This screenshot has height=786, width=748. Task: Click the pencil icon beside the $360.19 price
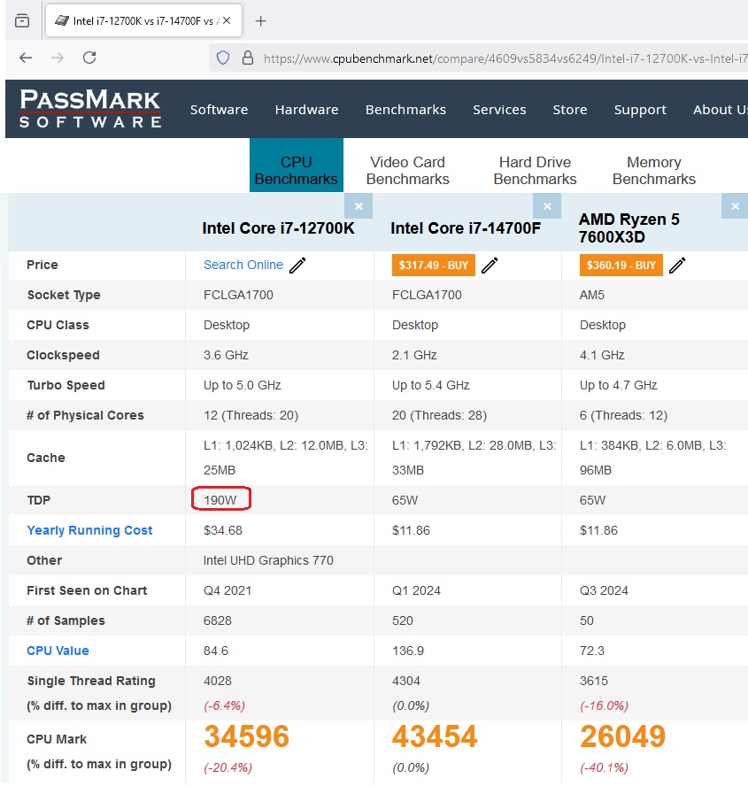click(x=677, y=266)
